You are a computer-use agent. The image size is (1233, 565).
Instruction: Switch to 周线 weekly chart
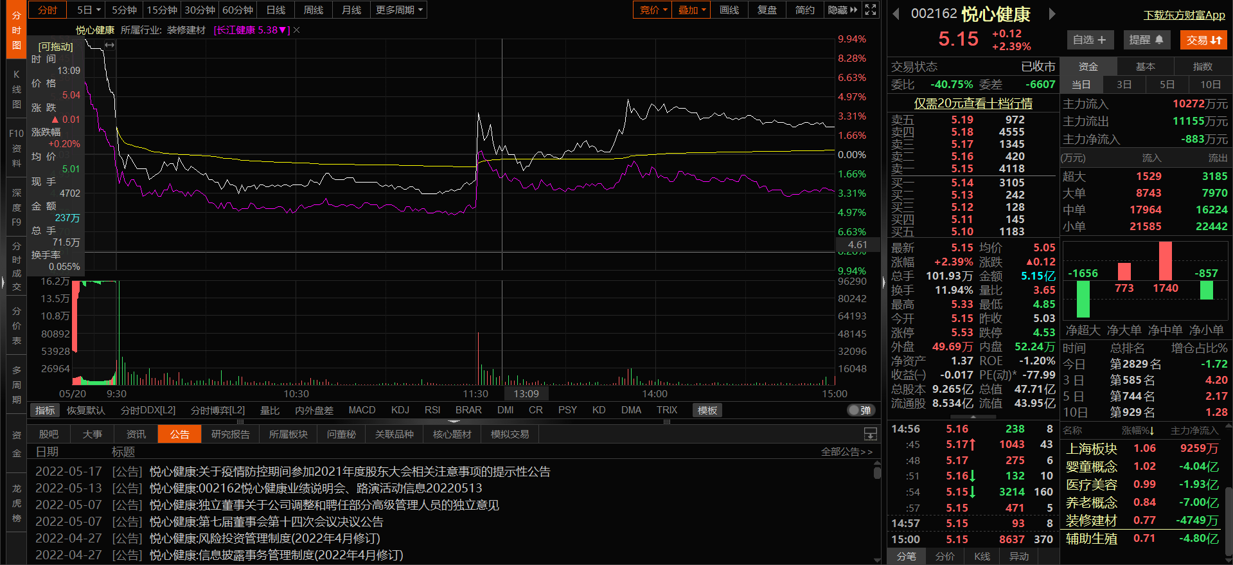pyautogui.click(x=314, y=10)
